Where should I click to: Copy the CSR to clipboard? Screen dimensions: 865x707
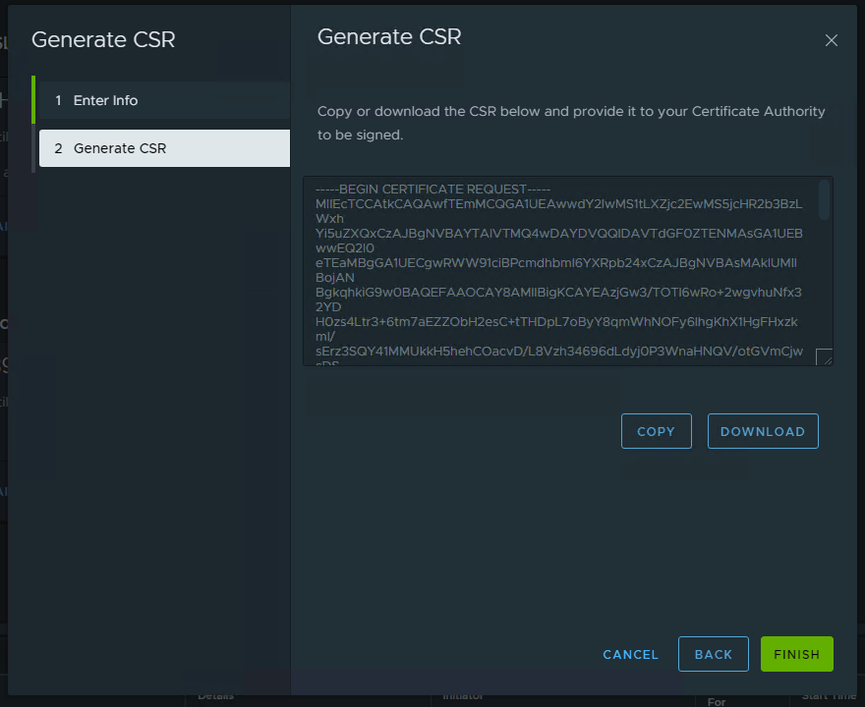click(656, 431)
